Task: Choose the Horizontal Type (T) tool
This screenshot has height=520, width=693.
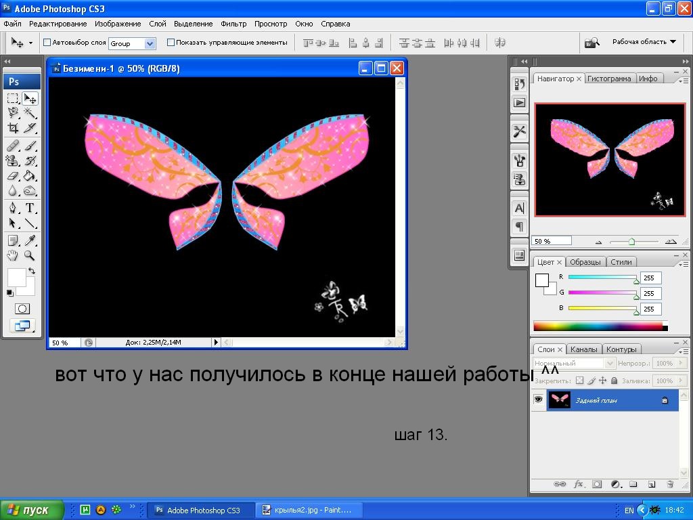Action: tap(30, 208)
